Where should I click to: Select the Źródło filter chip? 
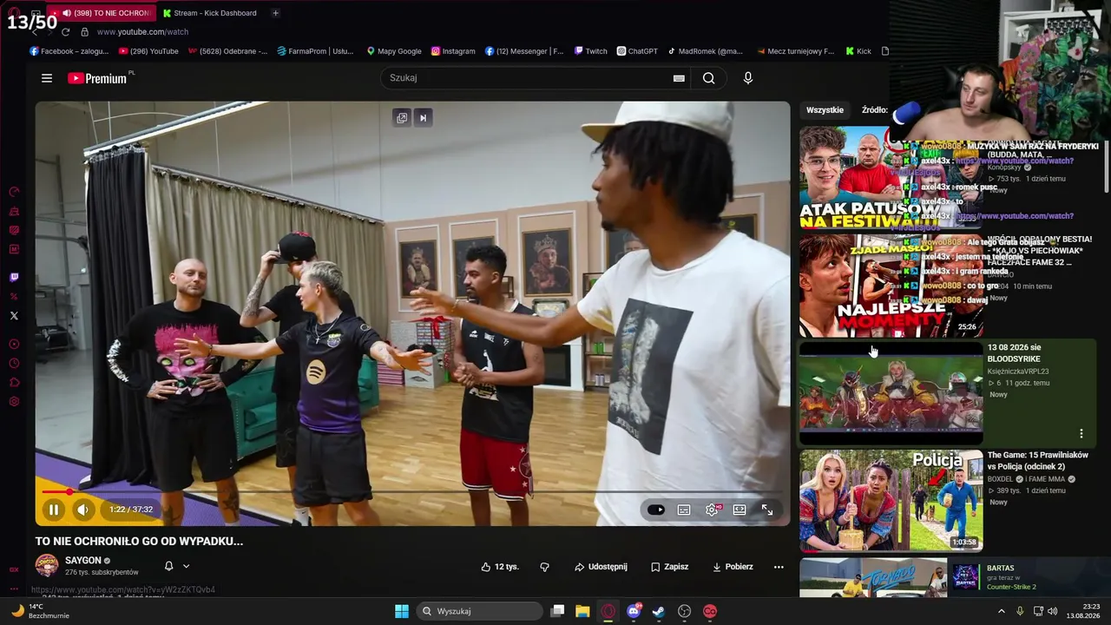875,110
